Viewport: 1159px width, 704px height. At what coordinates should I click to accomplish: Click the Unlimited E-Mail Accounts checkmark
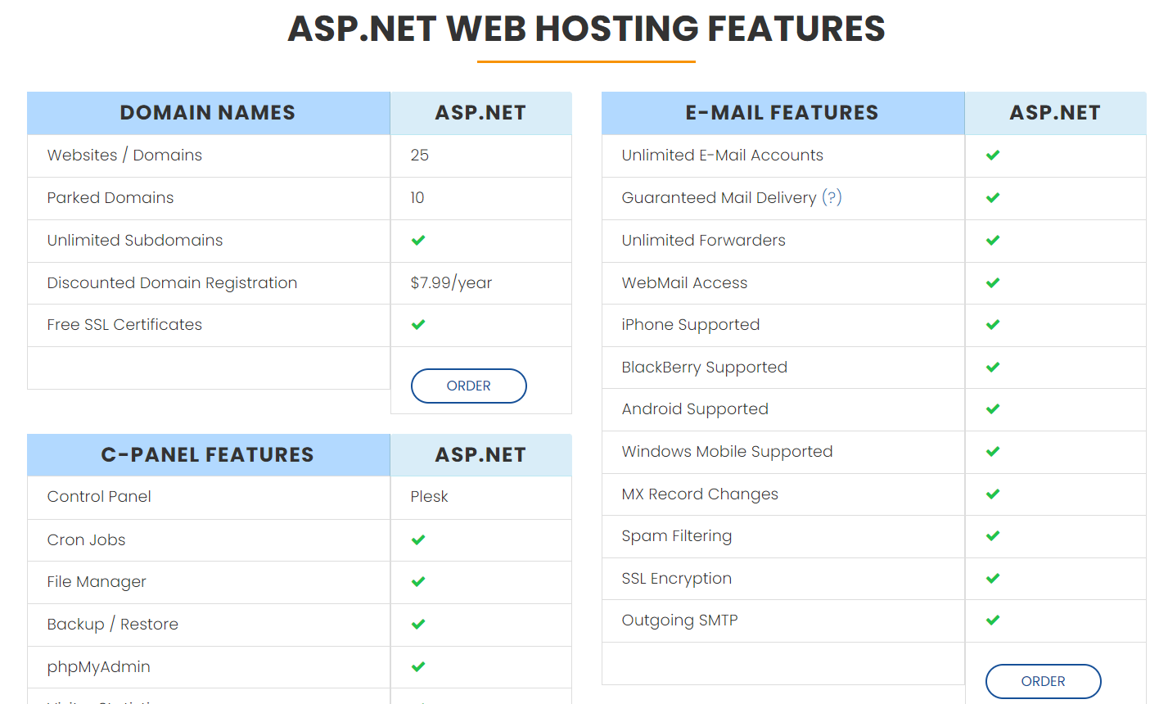click(993, 155)
